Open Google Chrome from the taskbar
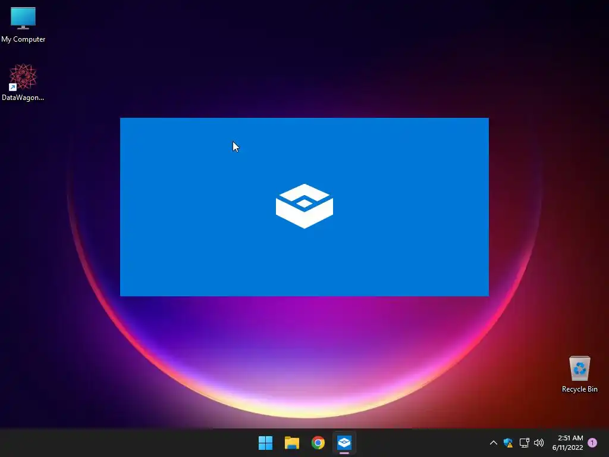This screenshot has height=457, width=609. (x=318, y=443)
